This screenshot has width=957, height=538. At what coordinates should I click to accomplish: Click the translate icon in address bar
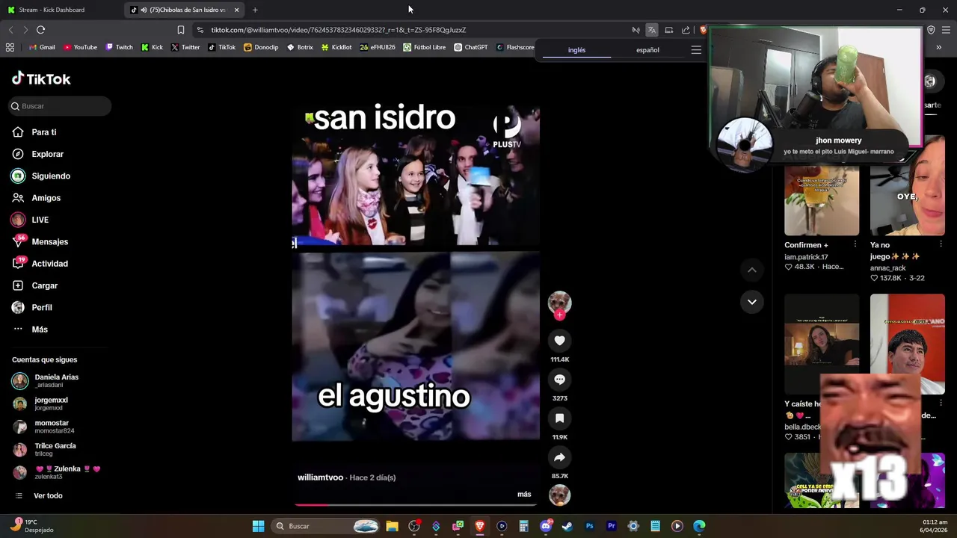tap(652, 30)
